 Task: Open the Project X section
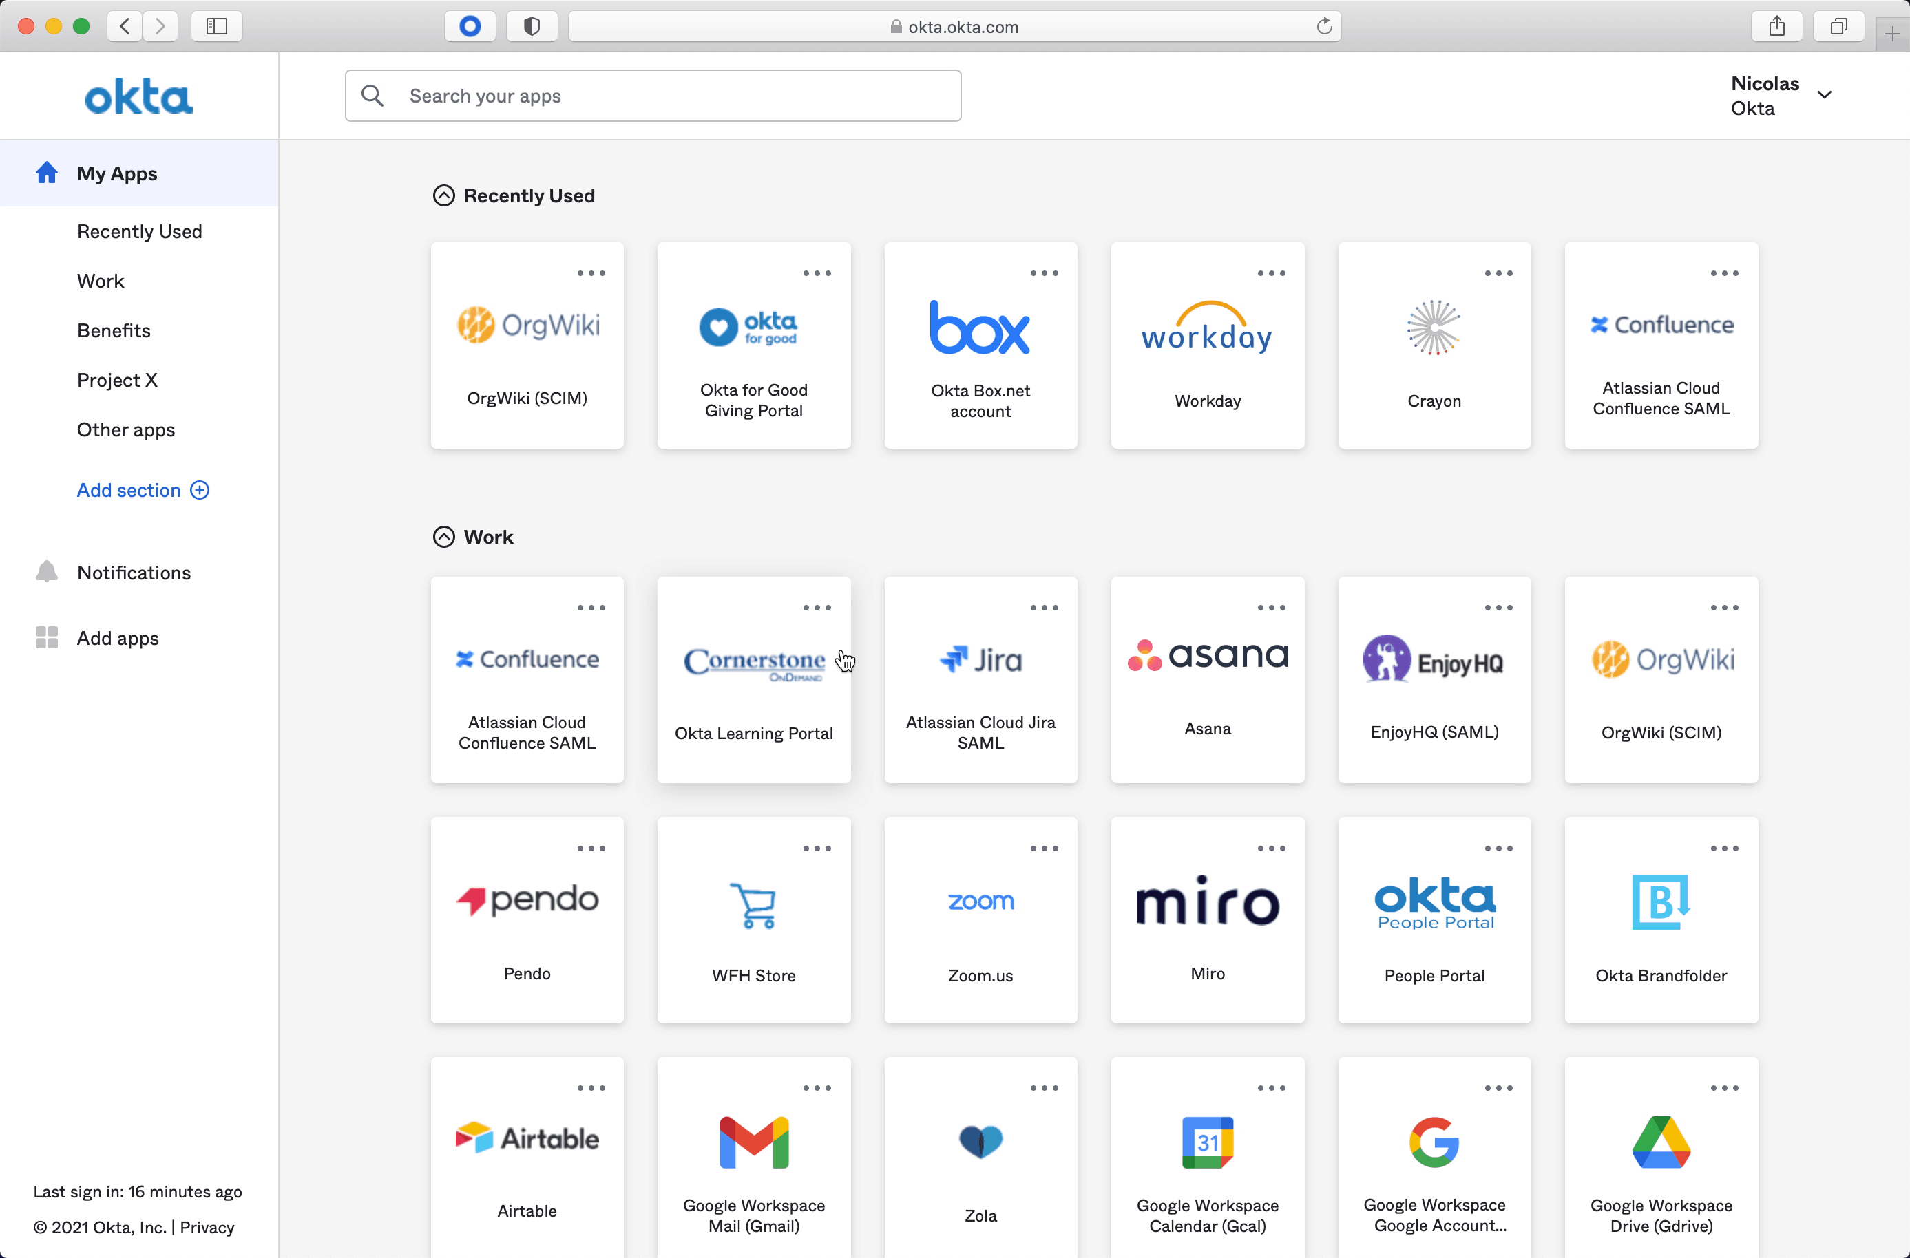click(x=117, y=381)
